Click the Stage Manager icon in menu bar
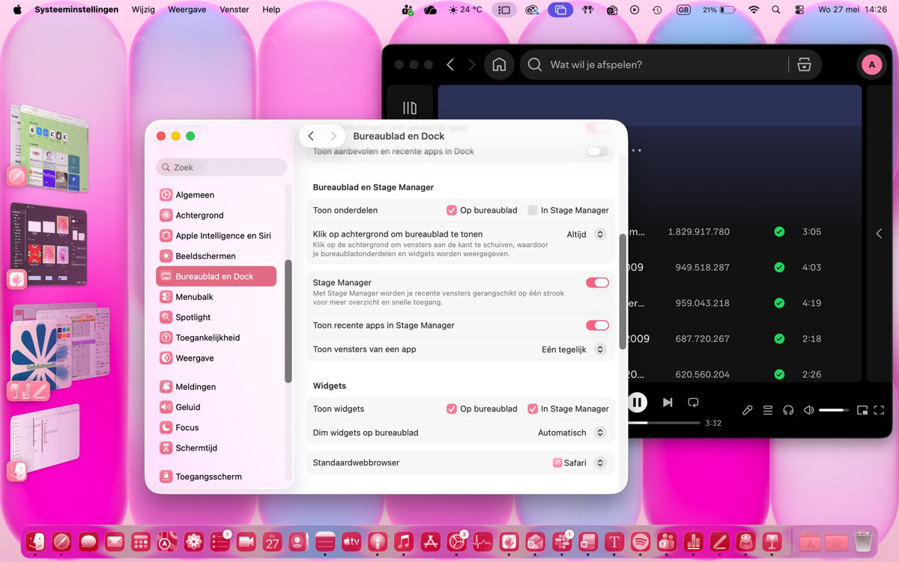The height and width of the screenshot is (562, 899). [x=504, y=10]
